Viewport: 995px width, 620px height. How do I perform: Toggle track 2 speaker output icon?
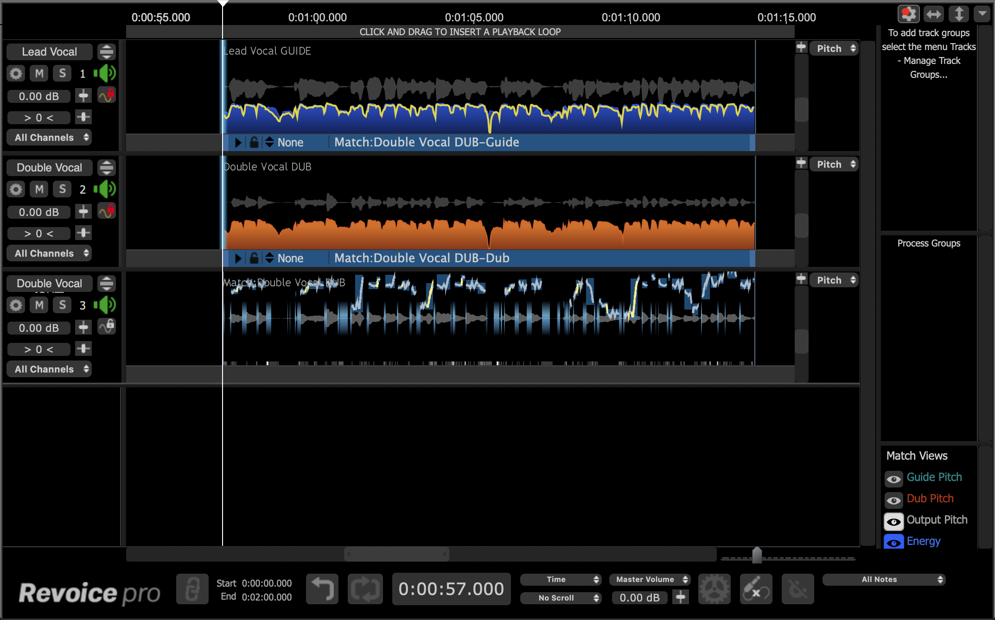coord(105,189)
